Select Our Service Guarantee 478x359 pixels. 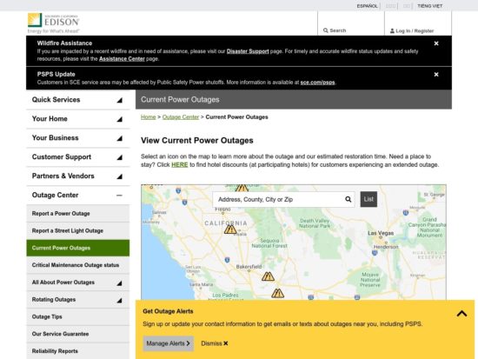click(x=78, y=334)
